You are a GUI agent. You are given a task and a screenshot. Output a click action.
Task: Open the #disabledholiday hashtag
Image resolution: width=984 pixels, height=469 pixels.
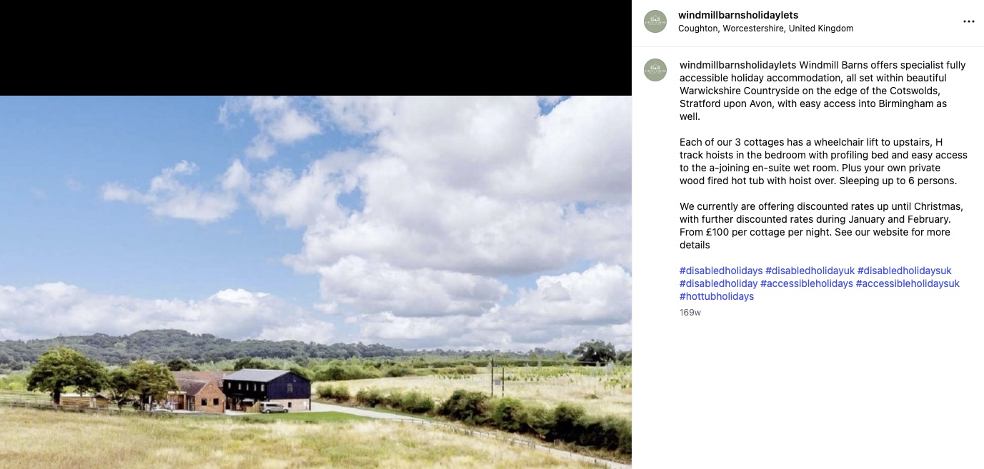click(x=718, y=283)
